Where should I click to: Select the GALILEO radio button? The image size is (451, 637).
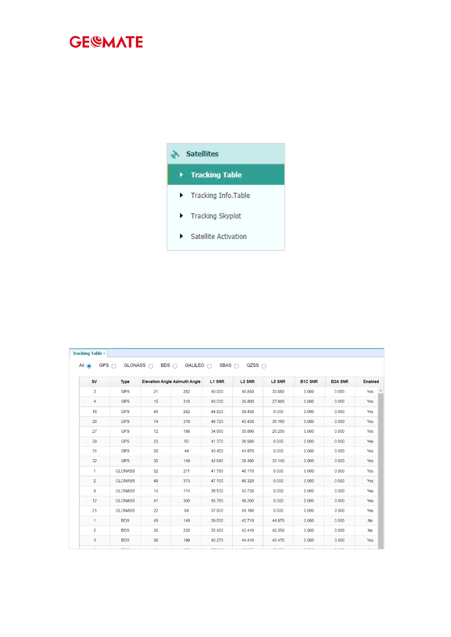click(209, 366)
